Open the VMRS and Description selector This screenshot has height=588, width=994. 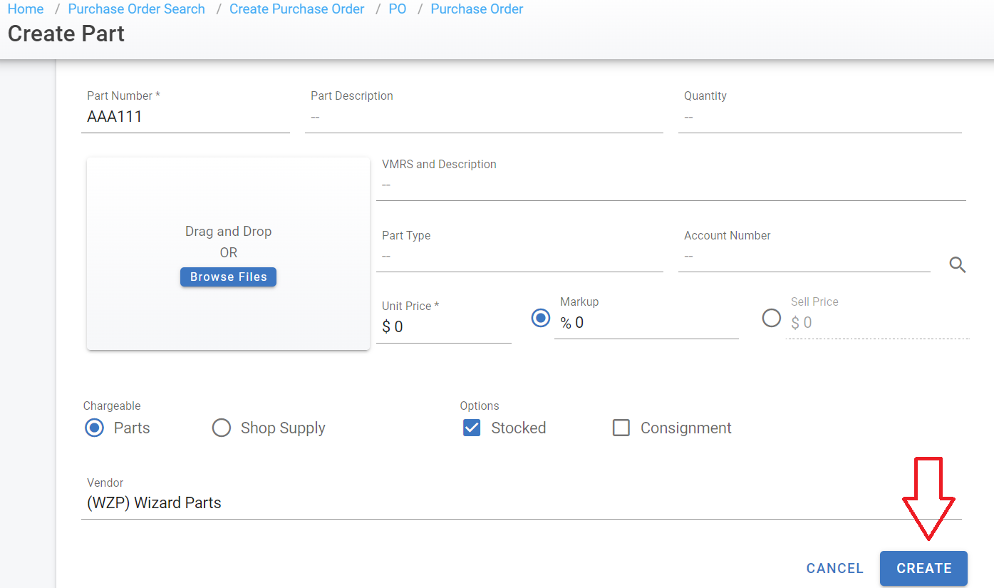coord(670,185)
